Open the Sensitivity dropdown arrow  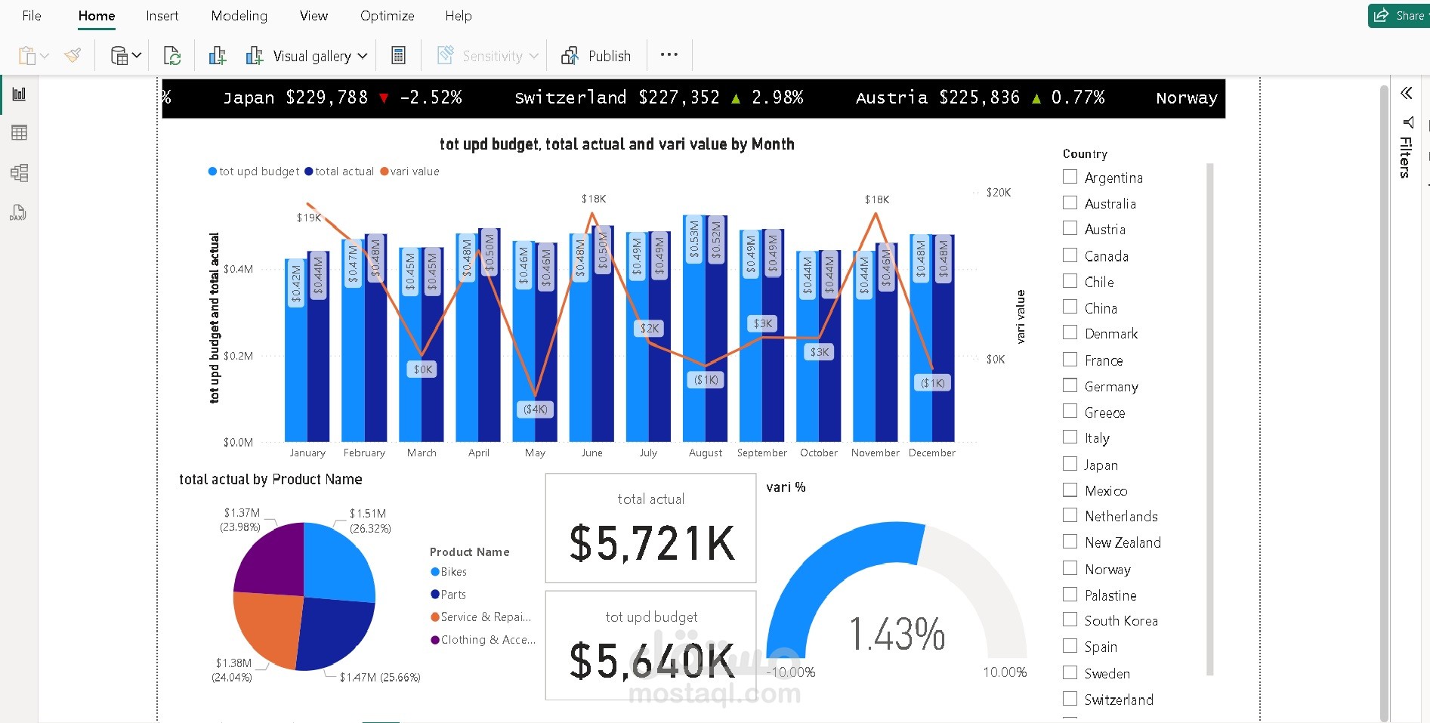click(x=534, y=56)
